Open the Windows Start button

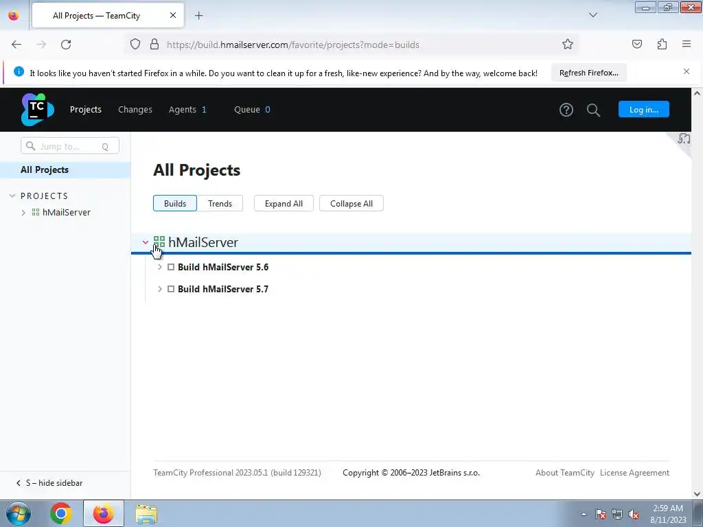(19, 513)
